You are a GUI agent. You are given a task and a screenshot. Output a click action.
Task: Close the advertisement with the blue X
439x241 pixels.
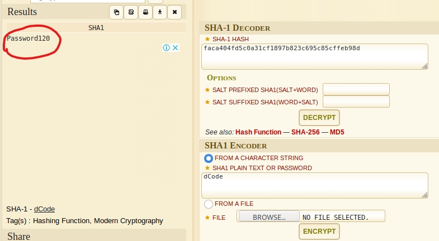(175, 48)
